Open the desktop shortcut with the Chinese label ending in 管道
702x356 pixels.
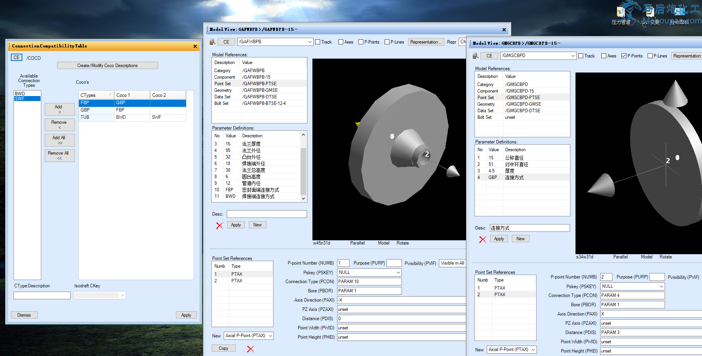click(x=621, y=15)
